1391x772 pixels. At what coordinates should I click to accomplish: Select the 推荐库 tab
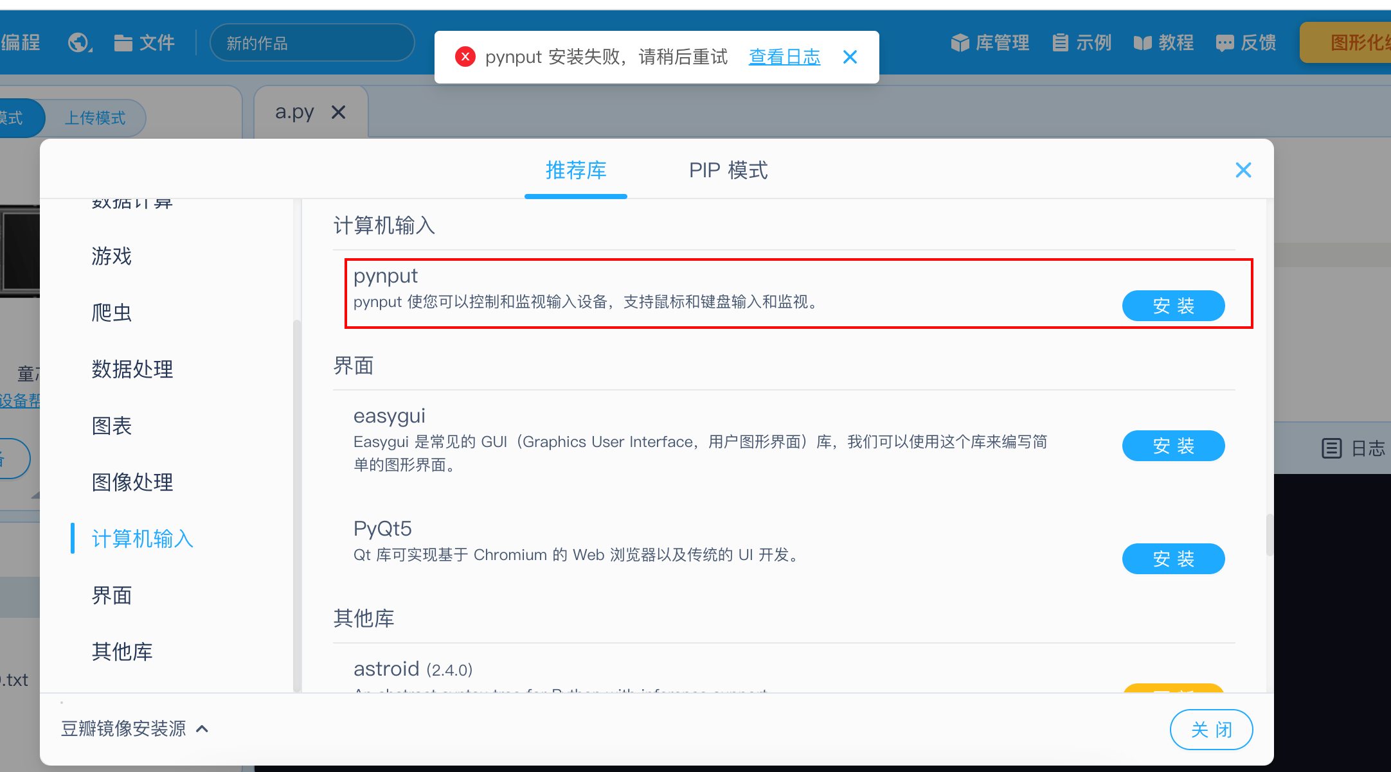(x=576, y=170)
